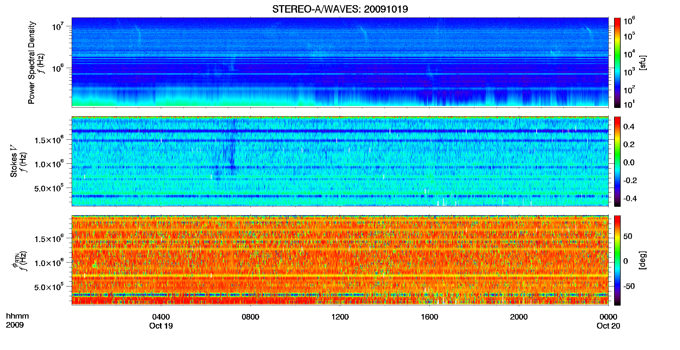Click the 10^6 value on the sfu color bar

point(629,21)
